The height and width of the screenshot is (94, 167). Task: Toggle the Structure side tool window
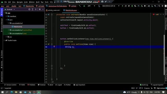pyautogui.click(x=2, y=54)
